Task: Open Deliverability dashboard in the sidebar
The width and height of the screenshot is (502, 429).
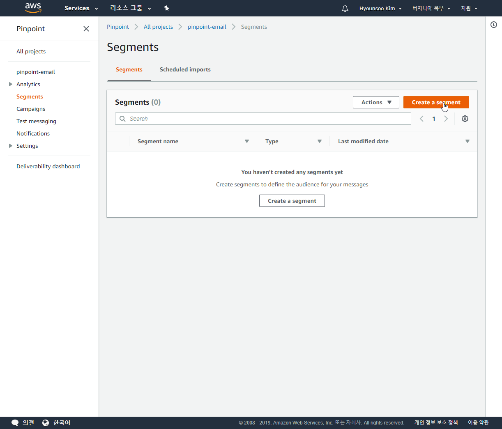Action: click(48, 166)
